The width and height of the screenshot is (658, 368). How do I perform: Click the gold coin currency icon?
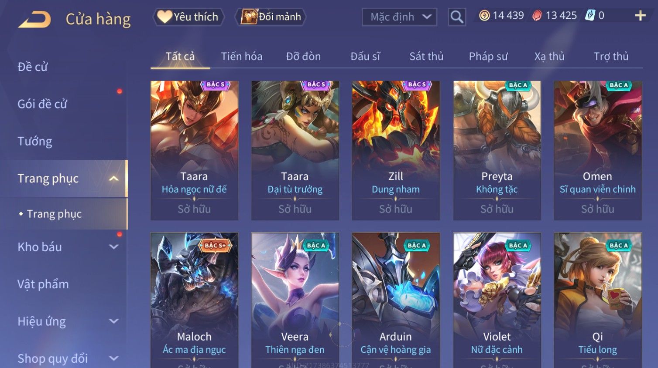pos(484,16)
